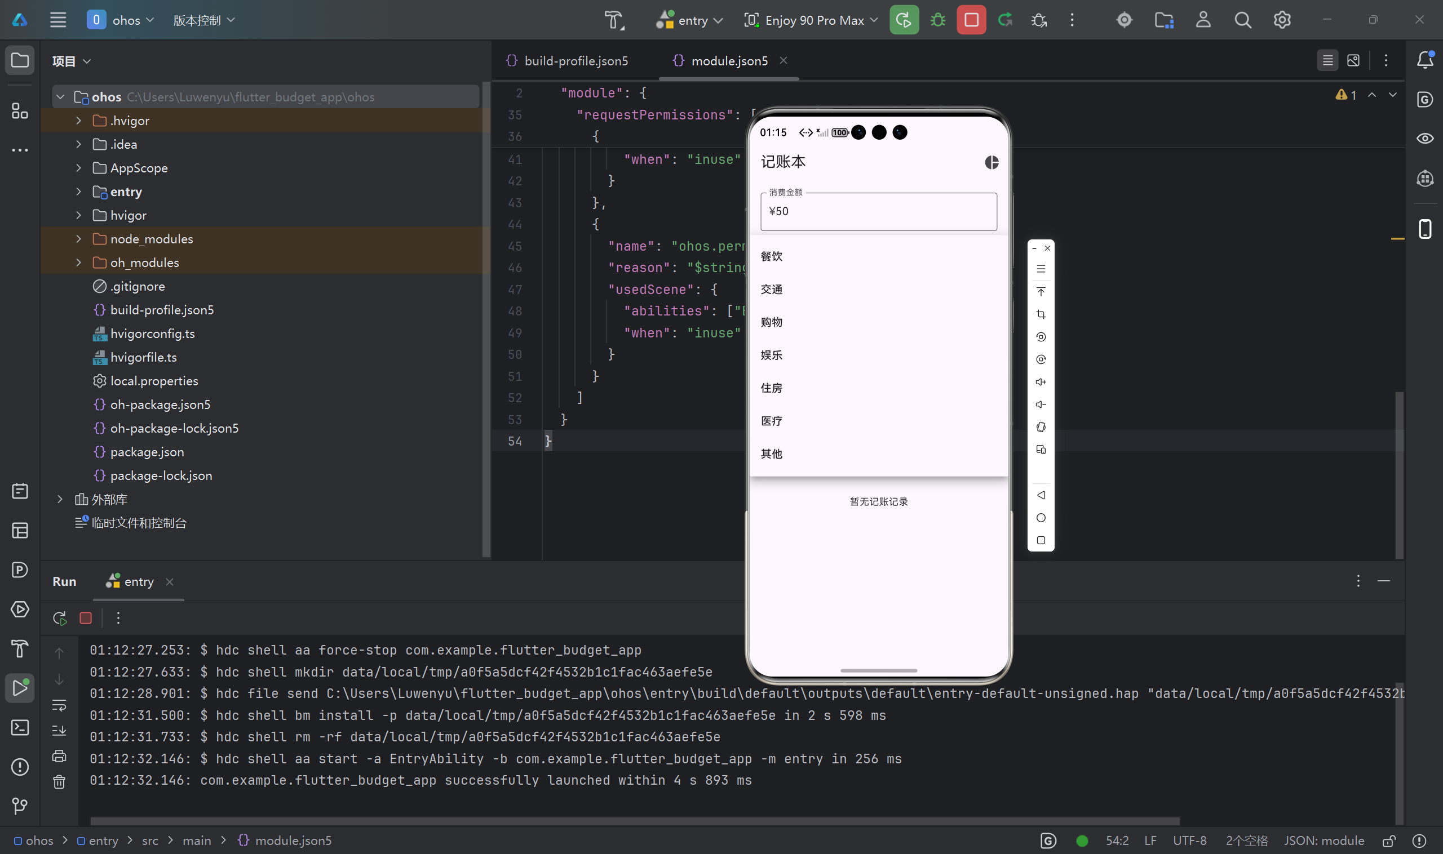Toggle preview eye icon in right sidebar

click(x=1424, y=139)
